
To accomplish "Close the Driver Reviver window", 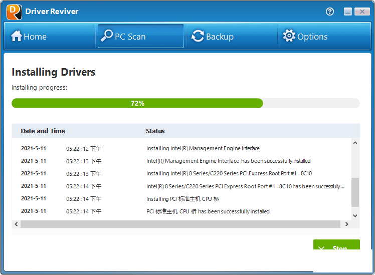I will click(362, 12).
